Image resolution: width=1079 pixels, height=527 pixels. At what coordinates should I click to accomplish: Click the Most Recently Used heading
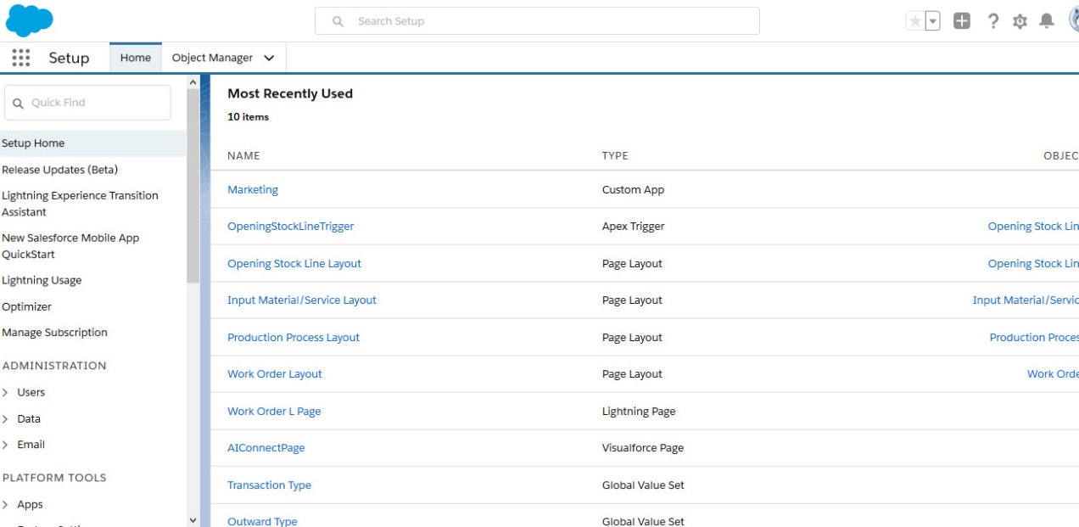click(x=290, y=93)
